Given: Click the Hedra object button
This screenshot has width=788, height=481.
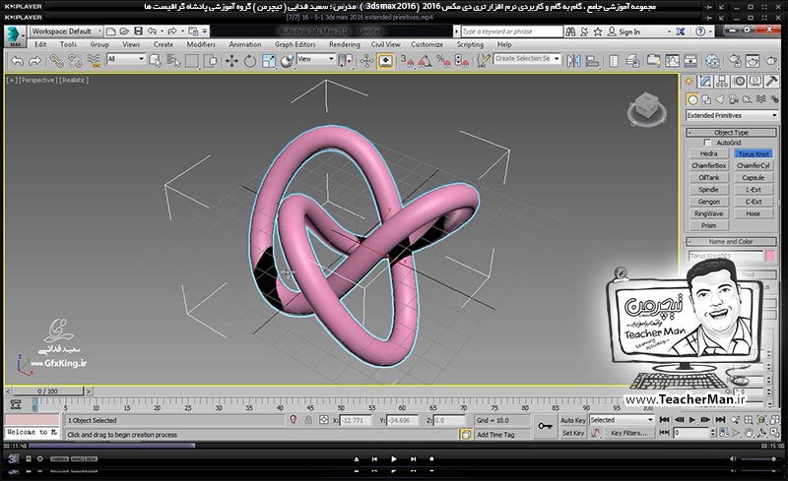Looking at the screenshot, I should point(708,153).
